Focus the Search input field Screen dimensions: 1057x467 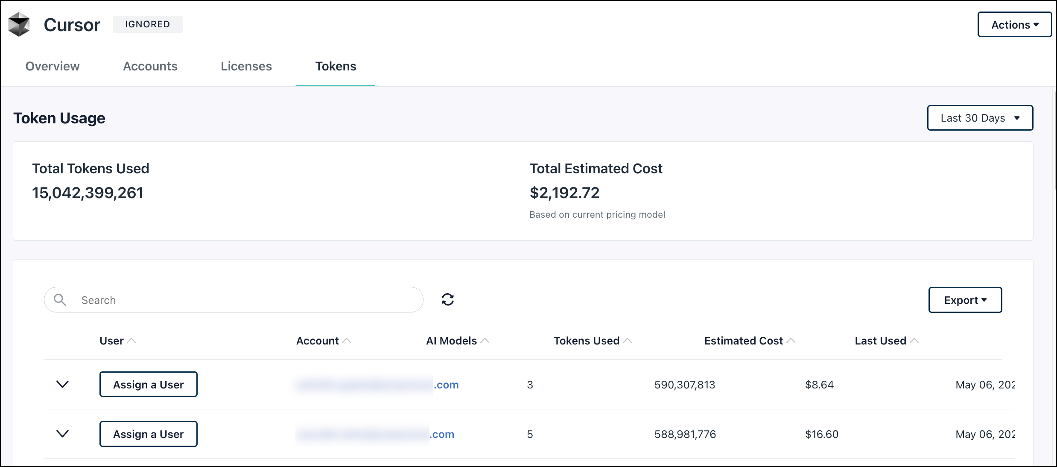[x=234, y=300]
